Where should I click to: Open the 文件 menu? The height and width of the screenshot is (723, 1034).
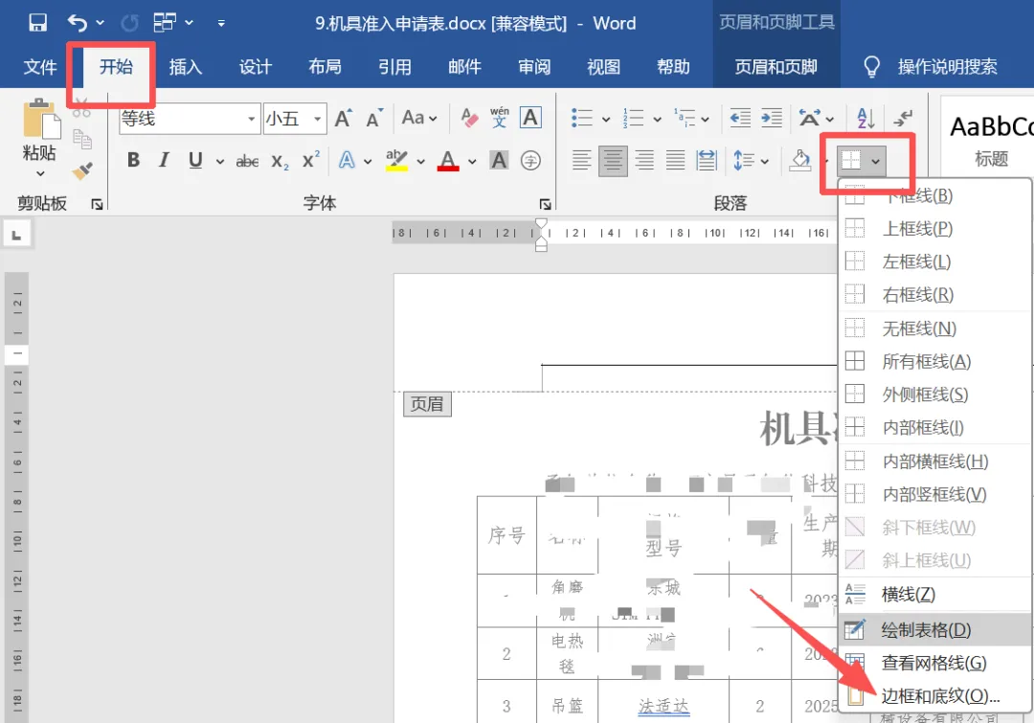point(40,67)
